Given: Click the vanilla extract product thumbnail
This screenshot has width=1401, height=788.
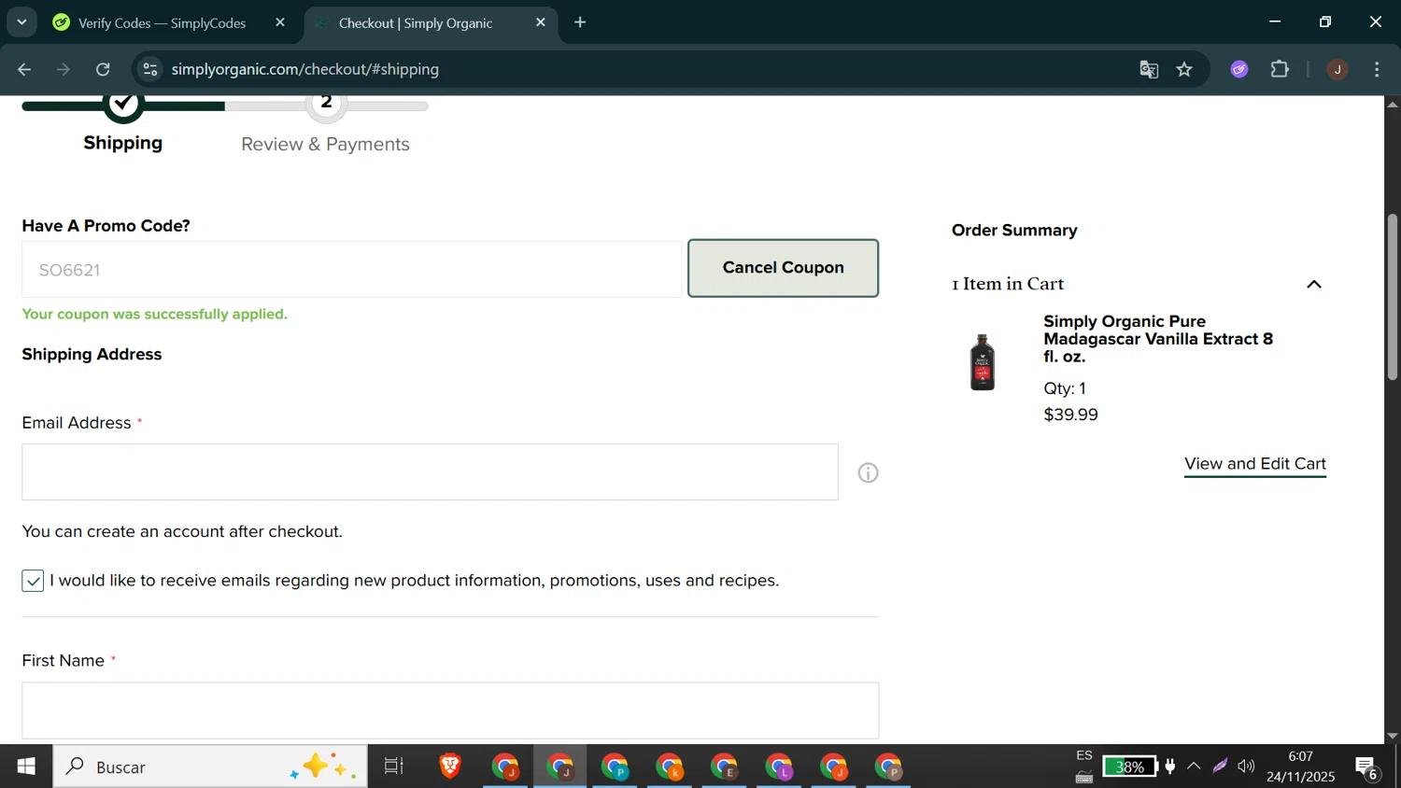Looking at the screenshot, I should tap(983, 362).
